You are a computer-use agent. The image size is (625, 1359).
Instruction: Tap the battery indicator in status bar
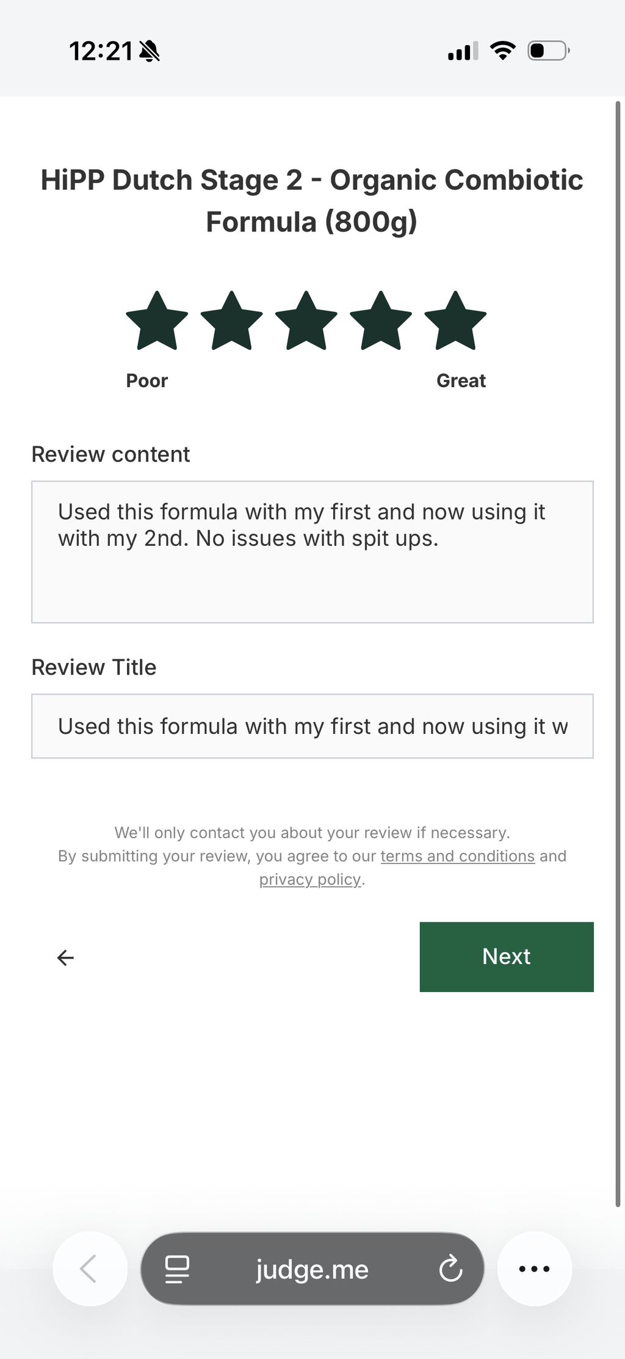pyautogui.click(x=549, y=50)
